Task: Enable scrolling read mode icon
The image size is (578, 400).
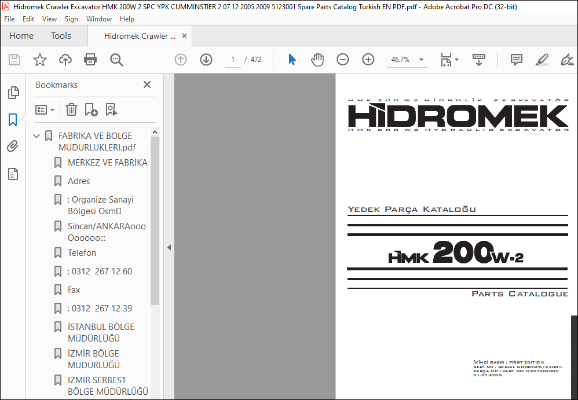Action: click(478, 60)
